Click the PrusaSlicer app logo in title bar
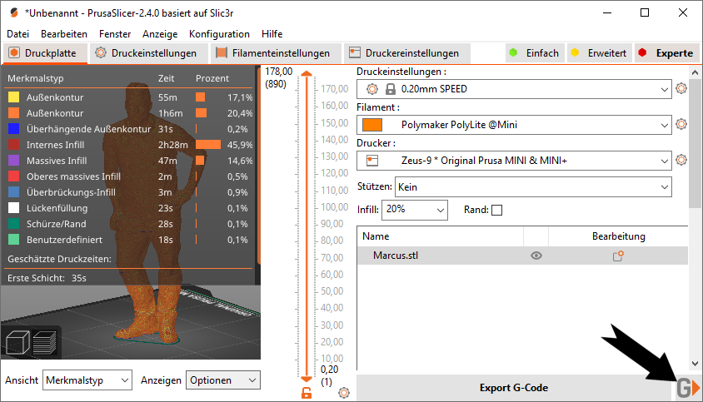The height and width of the screenshot is (402, 703). coord(14,12)
